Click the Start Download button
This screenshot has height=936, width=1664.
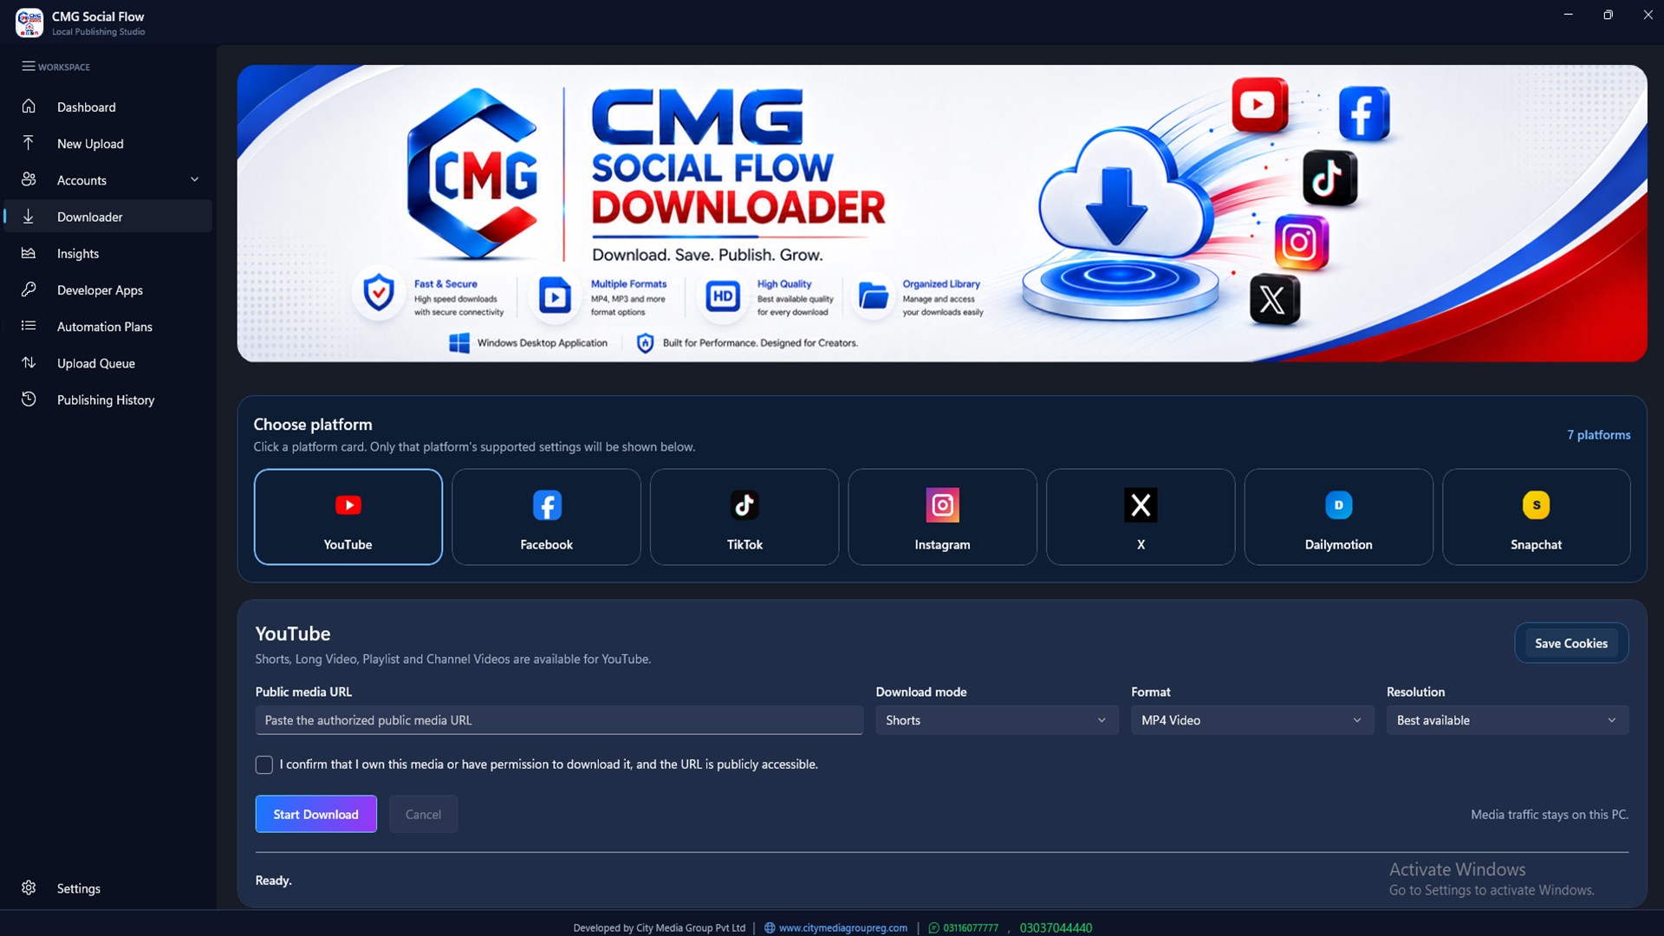pos(315,814)
